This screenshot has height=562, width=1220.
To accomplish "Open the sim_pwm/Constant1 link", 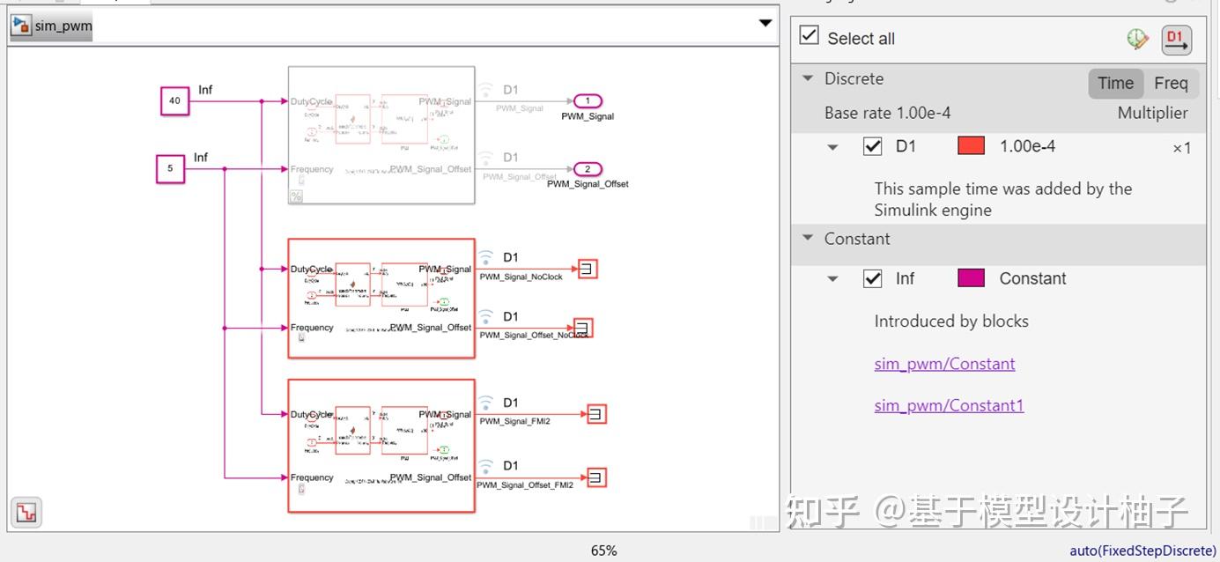I will pos(949,405).
